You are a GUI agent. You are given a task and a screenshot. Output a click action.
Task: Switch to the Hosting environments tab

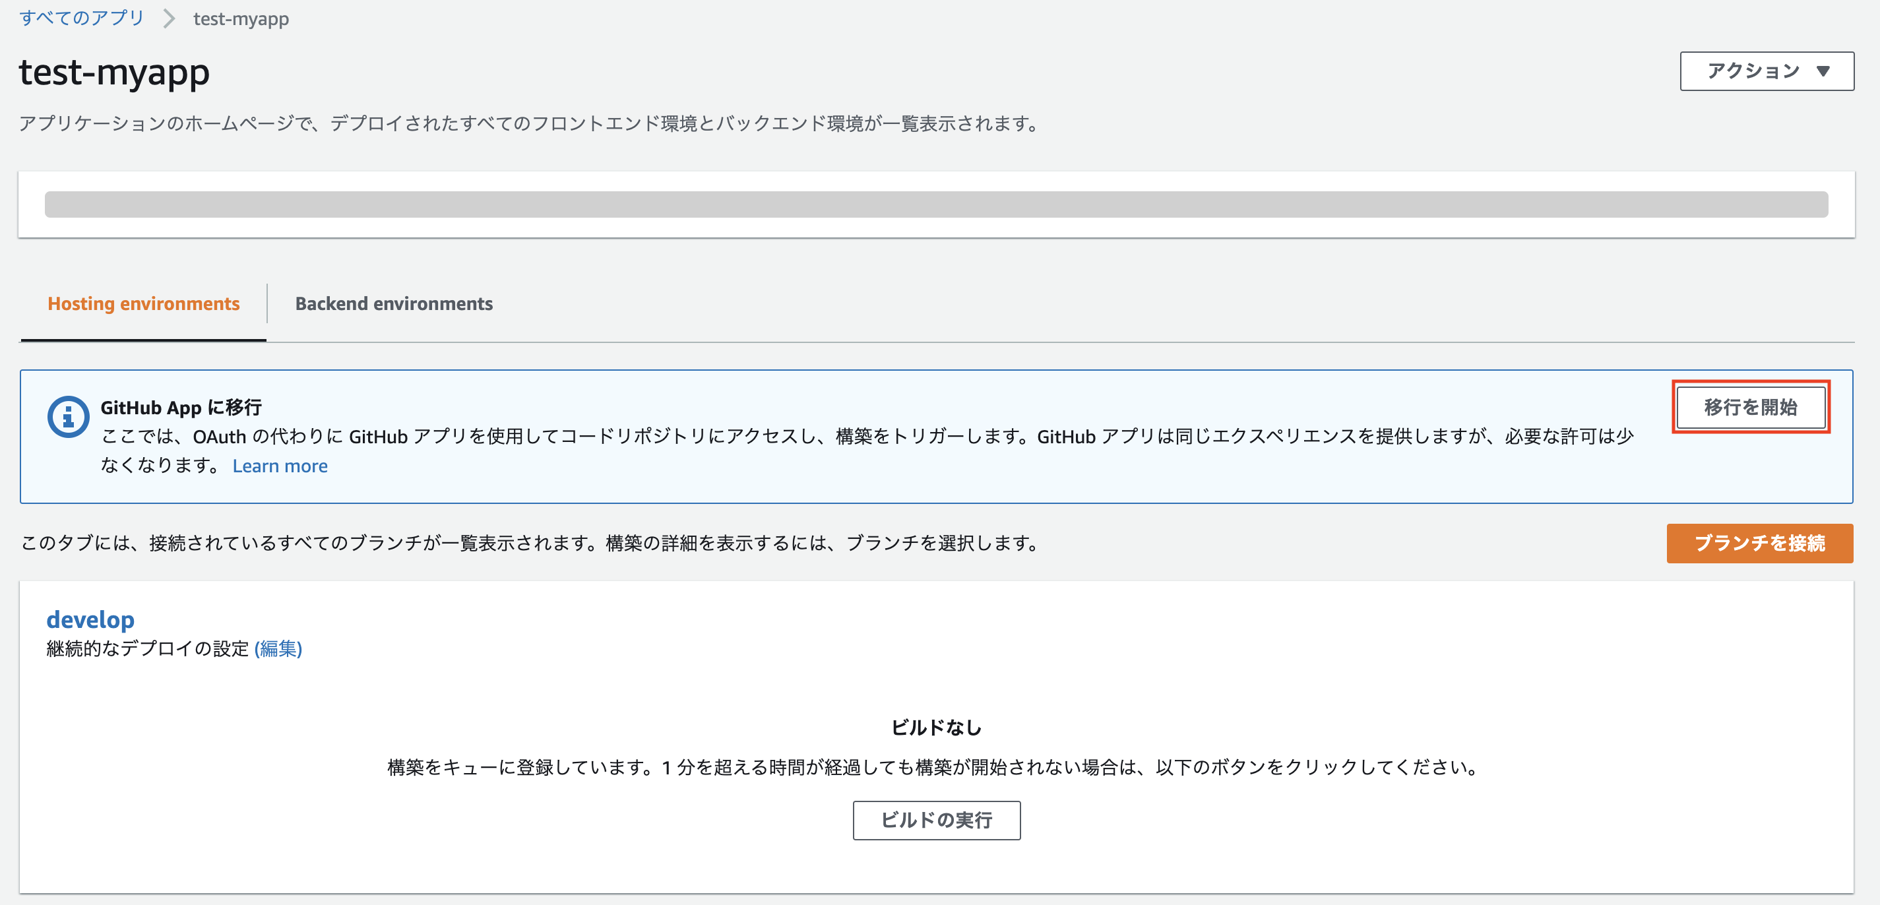tap(144, 303)
